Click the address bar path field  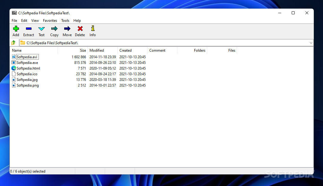[x=167, y=43]
